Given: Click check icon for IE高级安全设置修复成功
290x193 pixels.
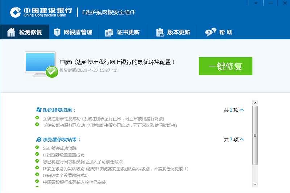Looking at the screenshot, I should (x=37, y=175).
